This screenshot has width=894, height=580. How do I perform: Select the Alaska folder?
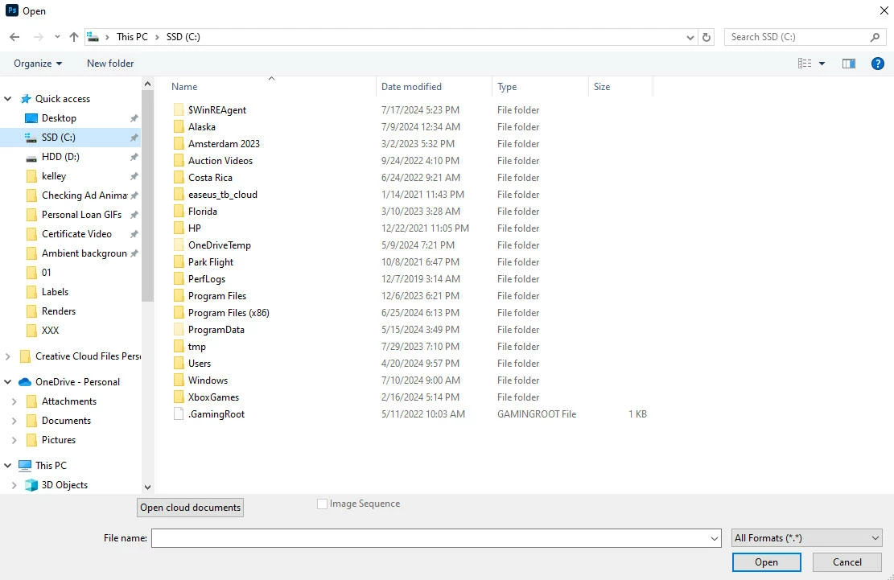pos(202,127)
